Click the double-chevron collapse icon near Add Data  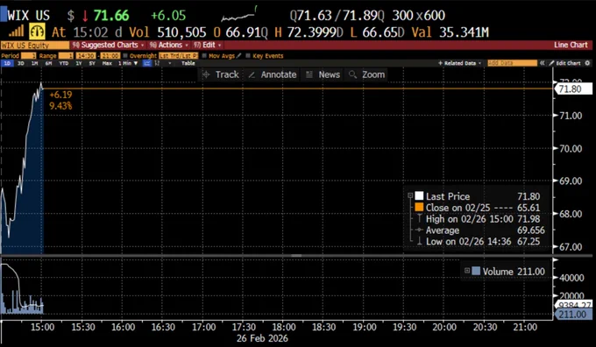543,63
